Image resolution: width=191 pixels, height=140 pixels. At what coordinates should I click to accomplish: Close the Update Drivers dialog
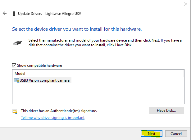[x=186, y=4]
